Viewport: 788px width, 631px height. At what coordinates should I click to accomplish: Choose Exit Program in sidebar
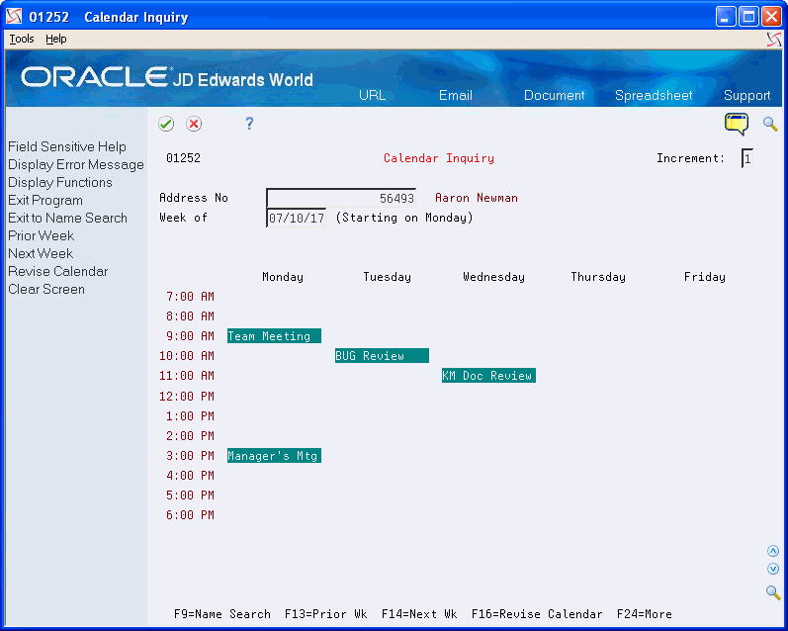pos(45,200)
